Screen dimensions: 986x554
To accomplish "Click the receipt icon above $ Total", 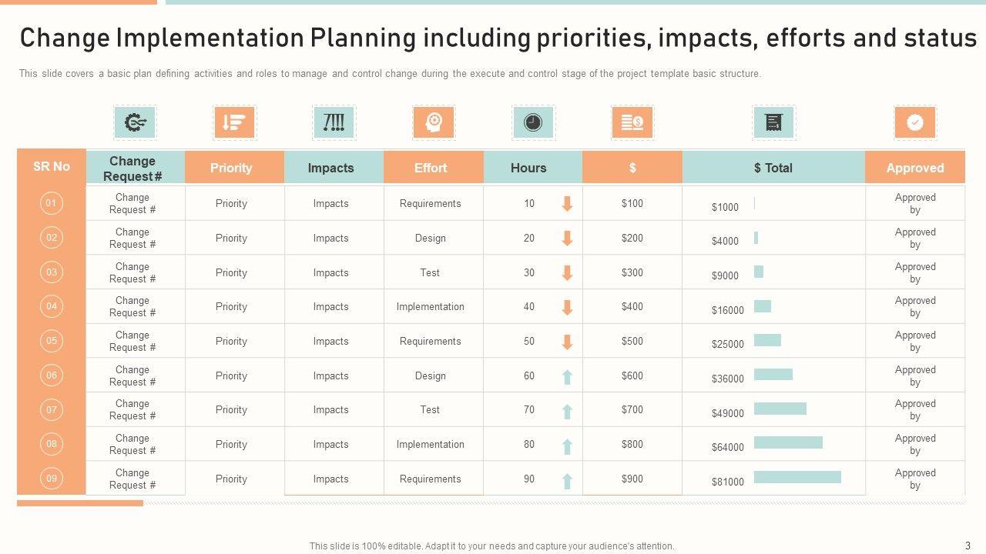I will point(773,122).
